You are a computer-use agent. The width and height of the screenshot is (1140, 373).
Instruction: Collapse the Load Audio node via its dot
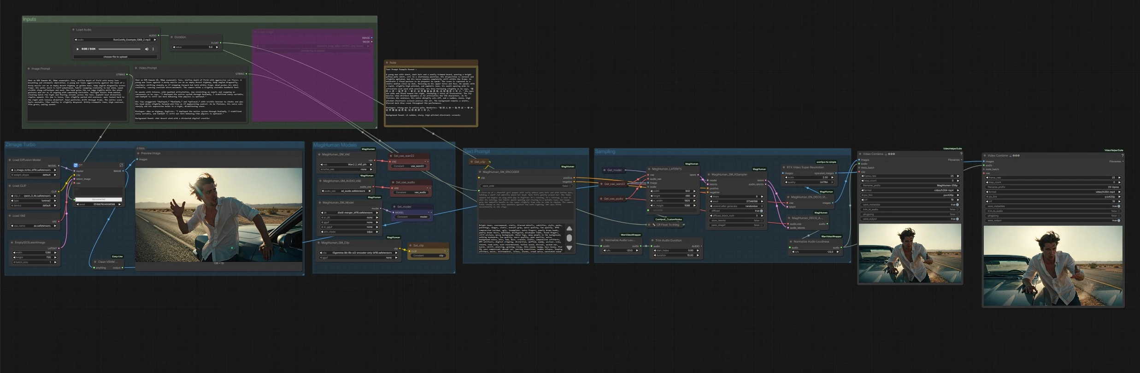click(74, 30)
